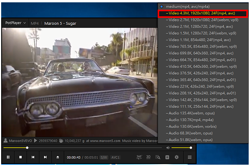Image resolution: width=251 pixels, height=167 pixels.
Task: Click the eject/open file icon
Action: [x=58, y=157]
